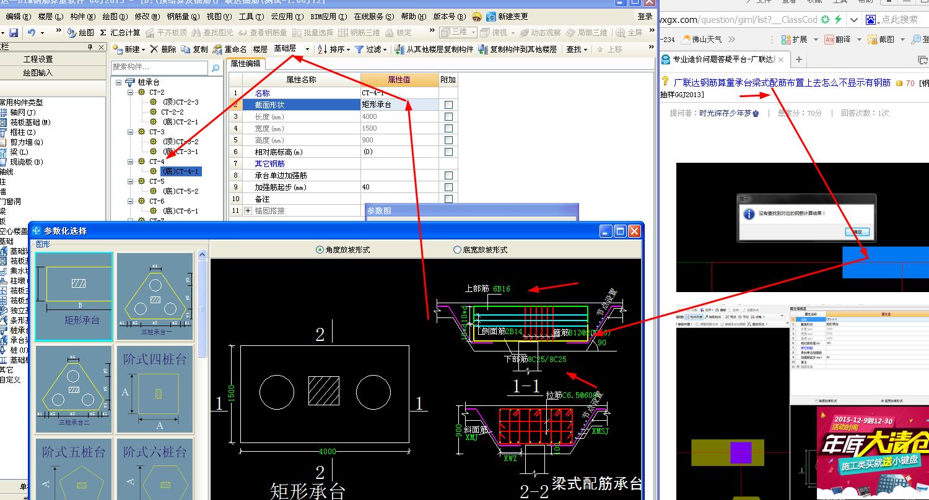Check 附加 box for 相对底标高 row
Screen dimensions: 929x500
448,152
